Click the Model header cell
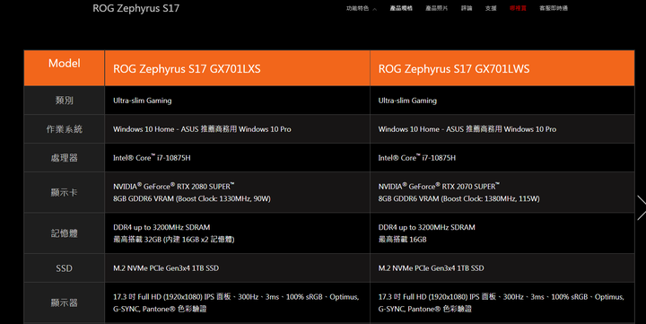The width and height of the screenshot is (646, 324). [x=65, y=68]
